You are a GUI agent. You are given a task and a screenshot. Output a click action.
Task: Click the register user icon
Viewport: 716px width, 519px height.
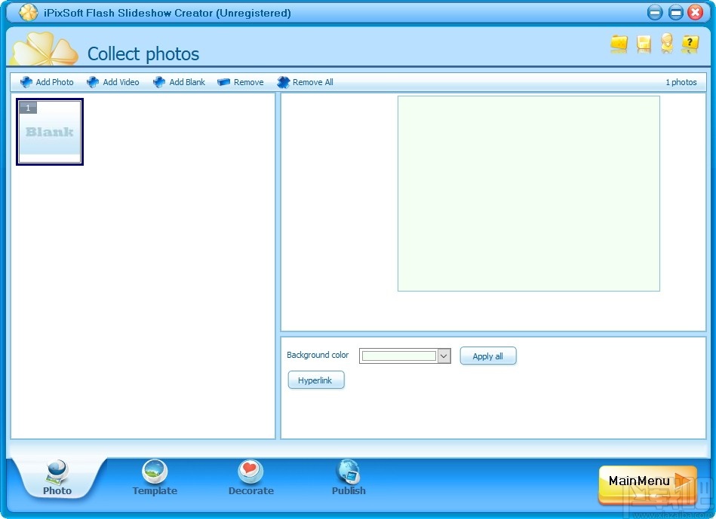tap(666, 44)
